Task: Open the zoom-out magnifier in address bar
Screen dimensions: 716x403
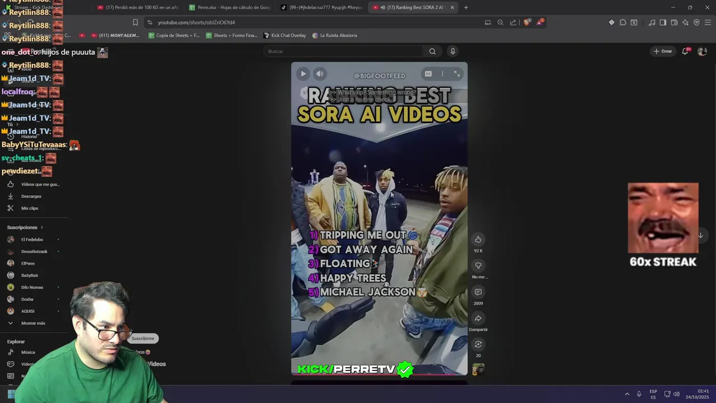Action: click(501, 22)
